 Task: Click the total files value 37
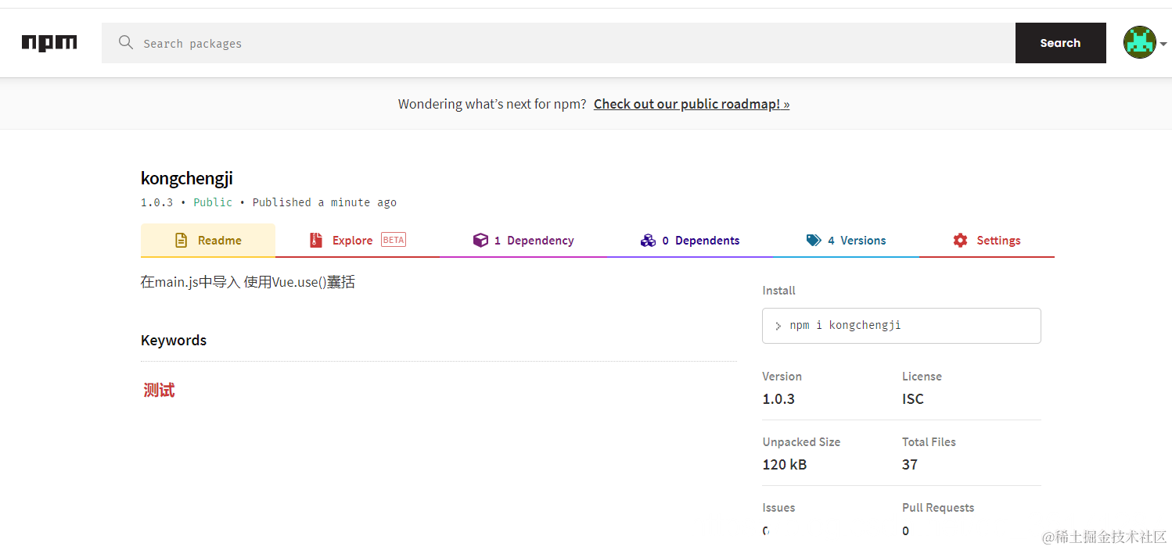point(910,465)
